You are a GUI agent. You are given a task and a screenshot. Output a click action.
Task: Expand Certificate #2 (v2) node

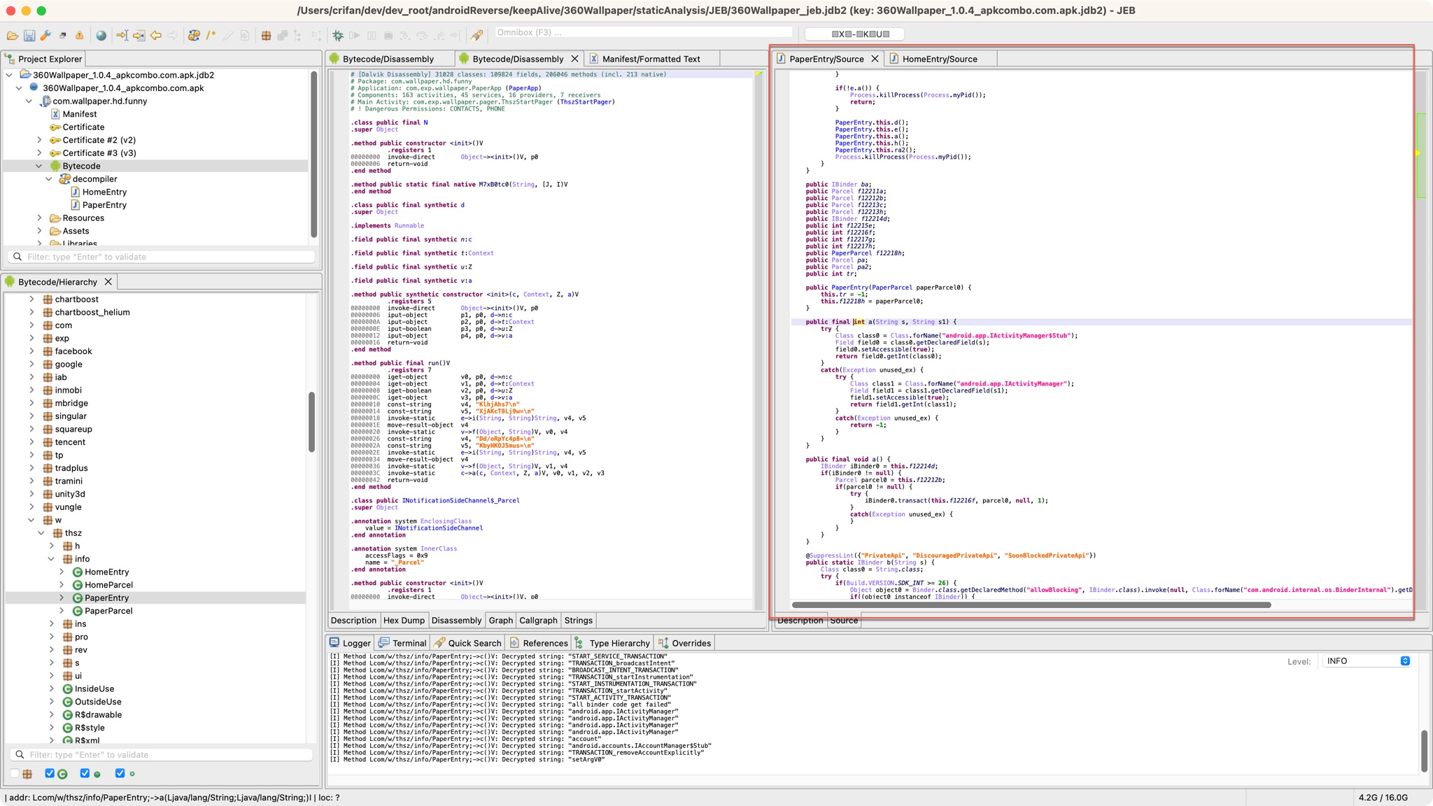click(x=39, y=140)
